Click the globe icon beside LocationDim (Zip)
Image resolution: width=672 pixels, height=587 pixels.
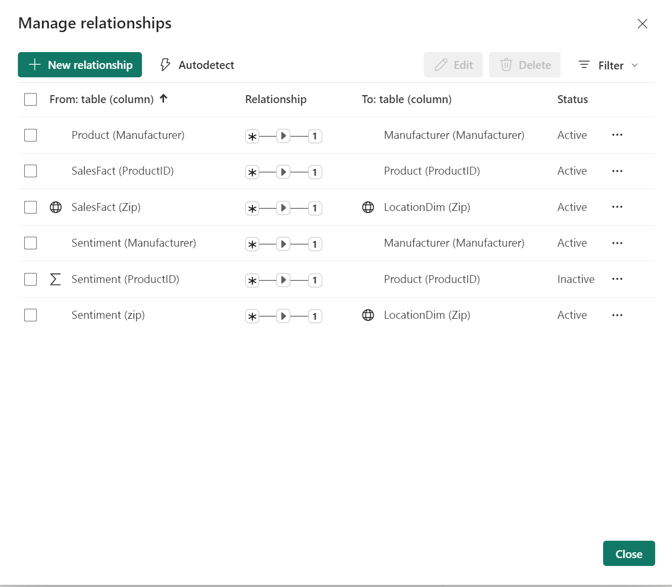pos(368,207)
